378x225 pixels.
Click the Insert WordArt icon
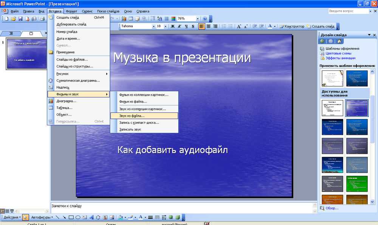[x=91, y=217]
